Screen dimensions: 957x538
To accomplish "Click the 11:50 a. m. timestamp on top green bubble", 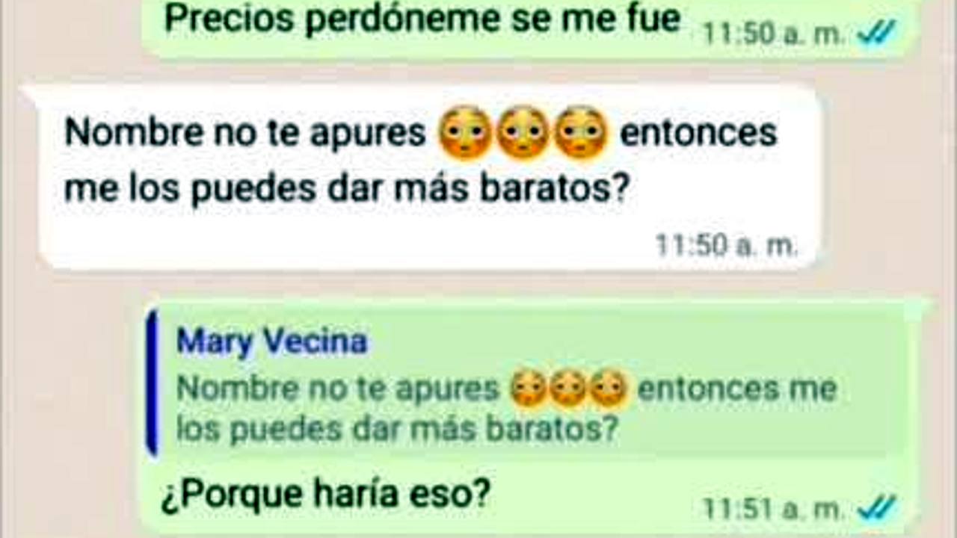I will 774,34.
